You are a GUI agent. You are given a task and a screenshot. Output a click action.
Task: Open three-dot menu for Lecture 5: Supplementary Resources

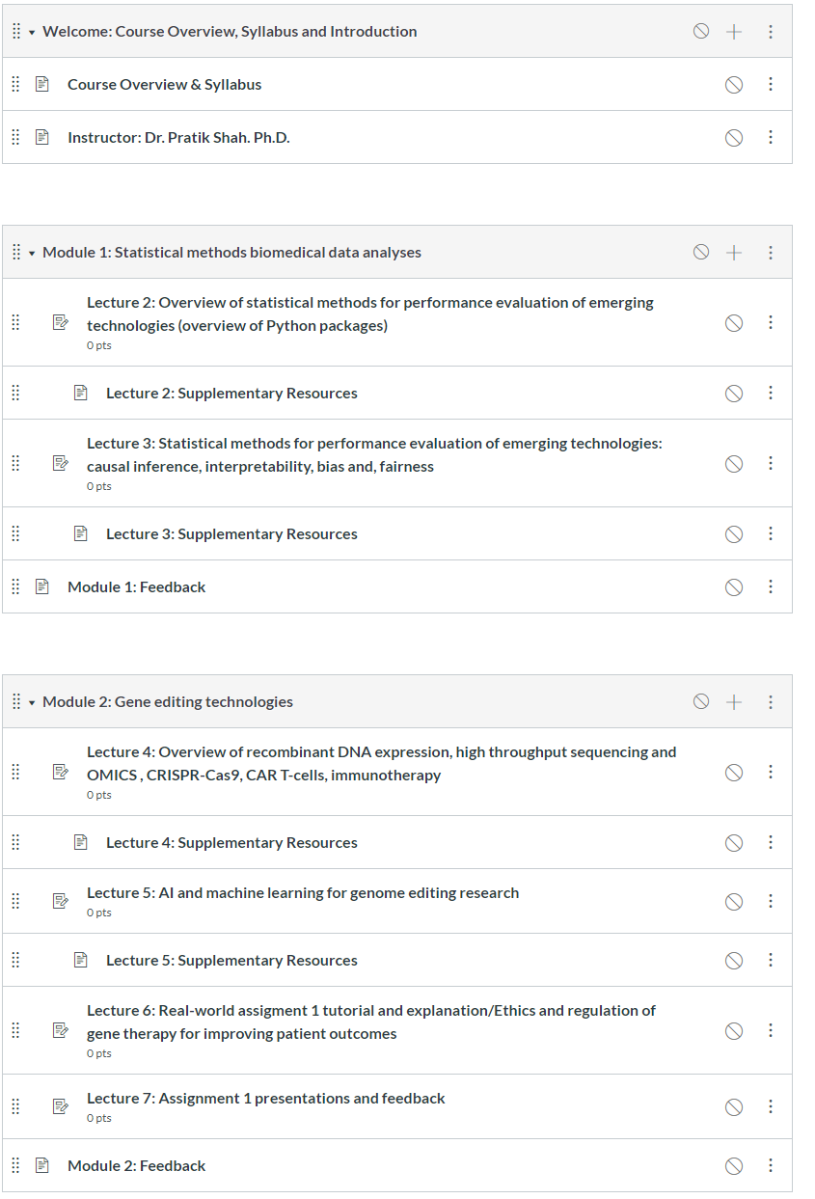point(771,960)
